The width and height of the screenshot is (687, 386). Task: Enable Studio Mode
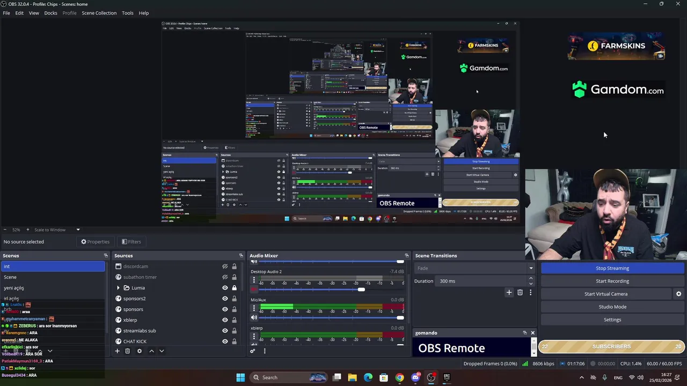(x=612, y=307)
